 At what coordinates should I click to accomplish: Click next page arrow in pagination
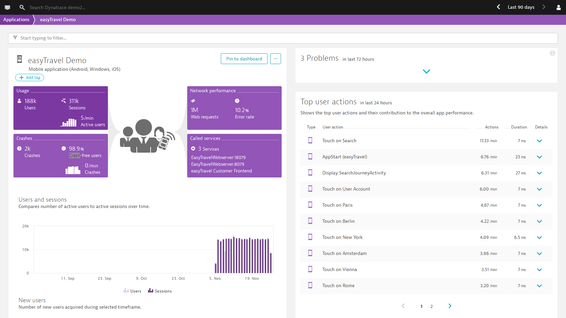point(450,306)
